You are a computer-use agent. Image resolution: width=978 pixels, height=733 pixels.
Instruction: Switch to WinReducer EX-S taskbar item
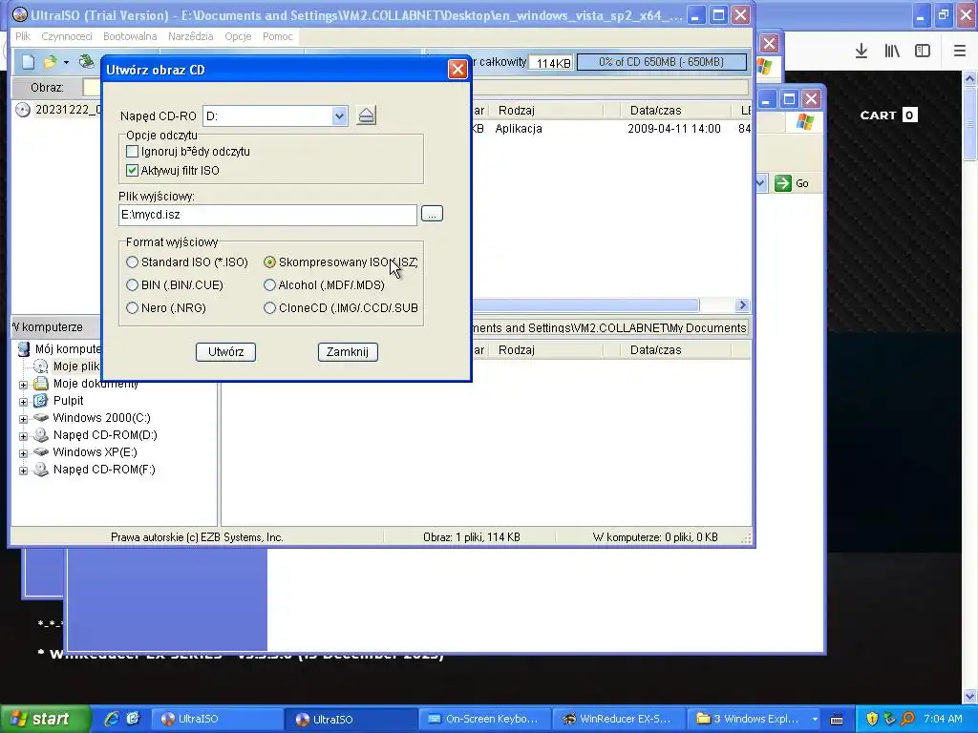point(618,719)
